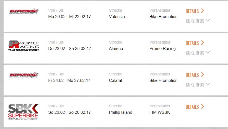
Task: View DETAILS of the Calafat trackday
Action: [x=195, y=75]
